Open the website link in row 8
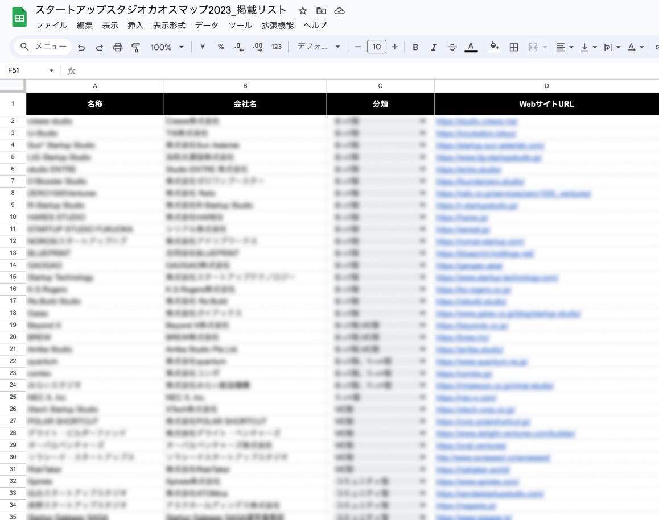 tap(513, 194)
